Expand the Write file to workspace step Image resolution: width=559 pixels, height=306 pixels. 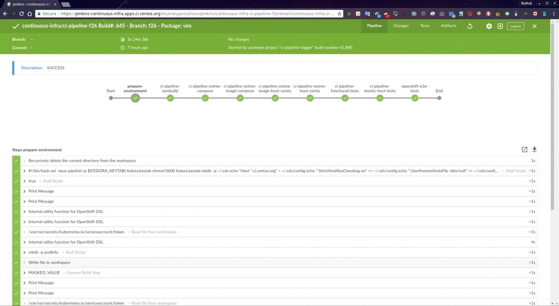(x=275, y=262)
